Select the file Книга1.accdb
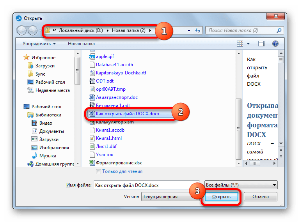 110,130
